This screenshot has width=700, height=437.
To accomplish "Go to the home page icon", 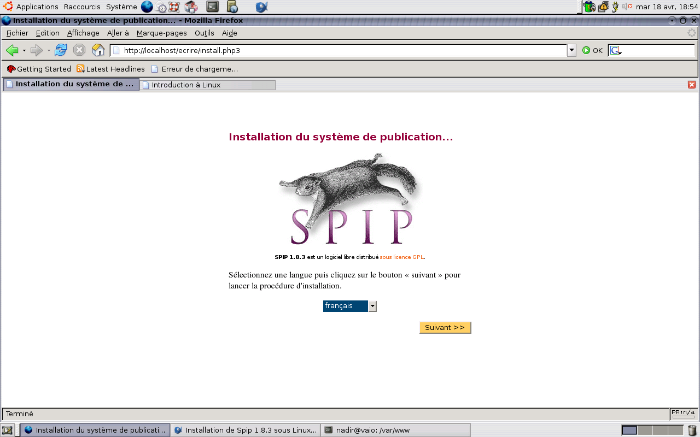I will click(98, 50).
